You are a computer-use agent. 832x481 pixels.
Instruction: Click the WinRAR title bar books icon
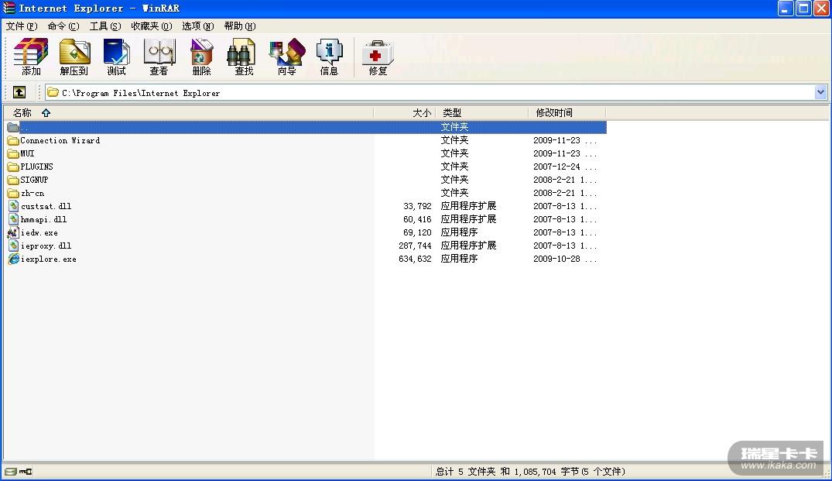(x=9, y=8)
